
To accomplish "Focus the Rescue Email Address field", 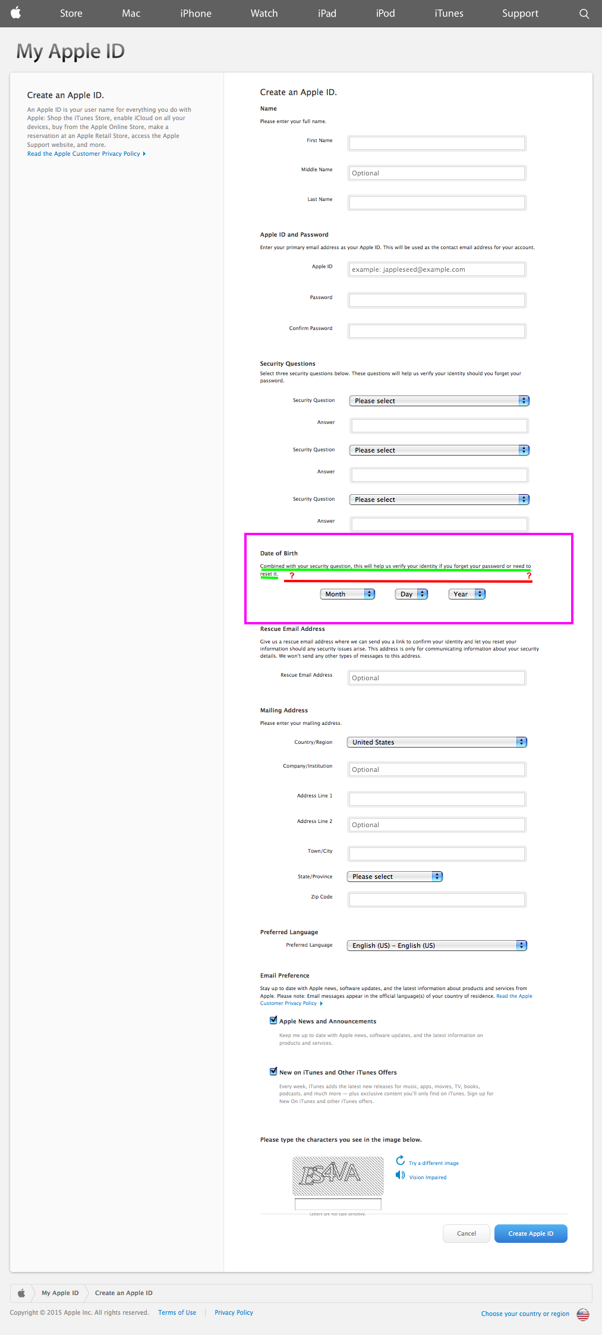I will (x=437, y=678).
